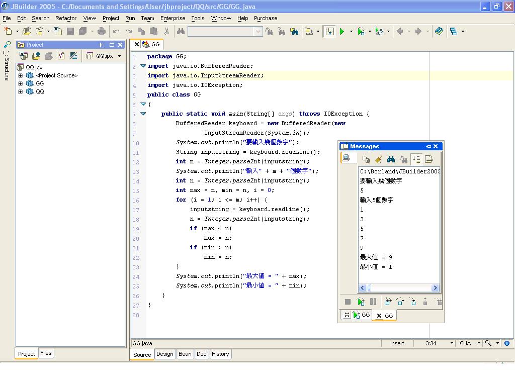Click the toggle messages pane icon

pyautogui.click(x=329, y=31)
